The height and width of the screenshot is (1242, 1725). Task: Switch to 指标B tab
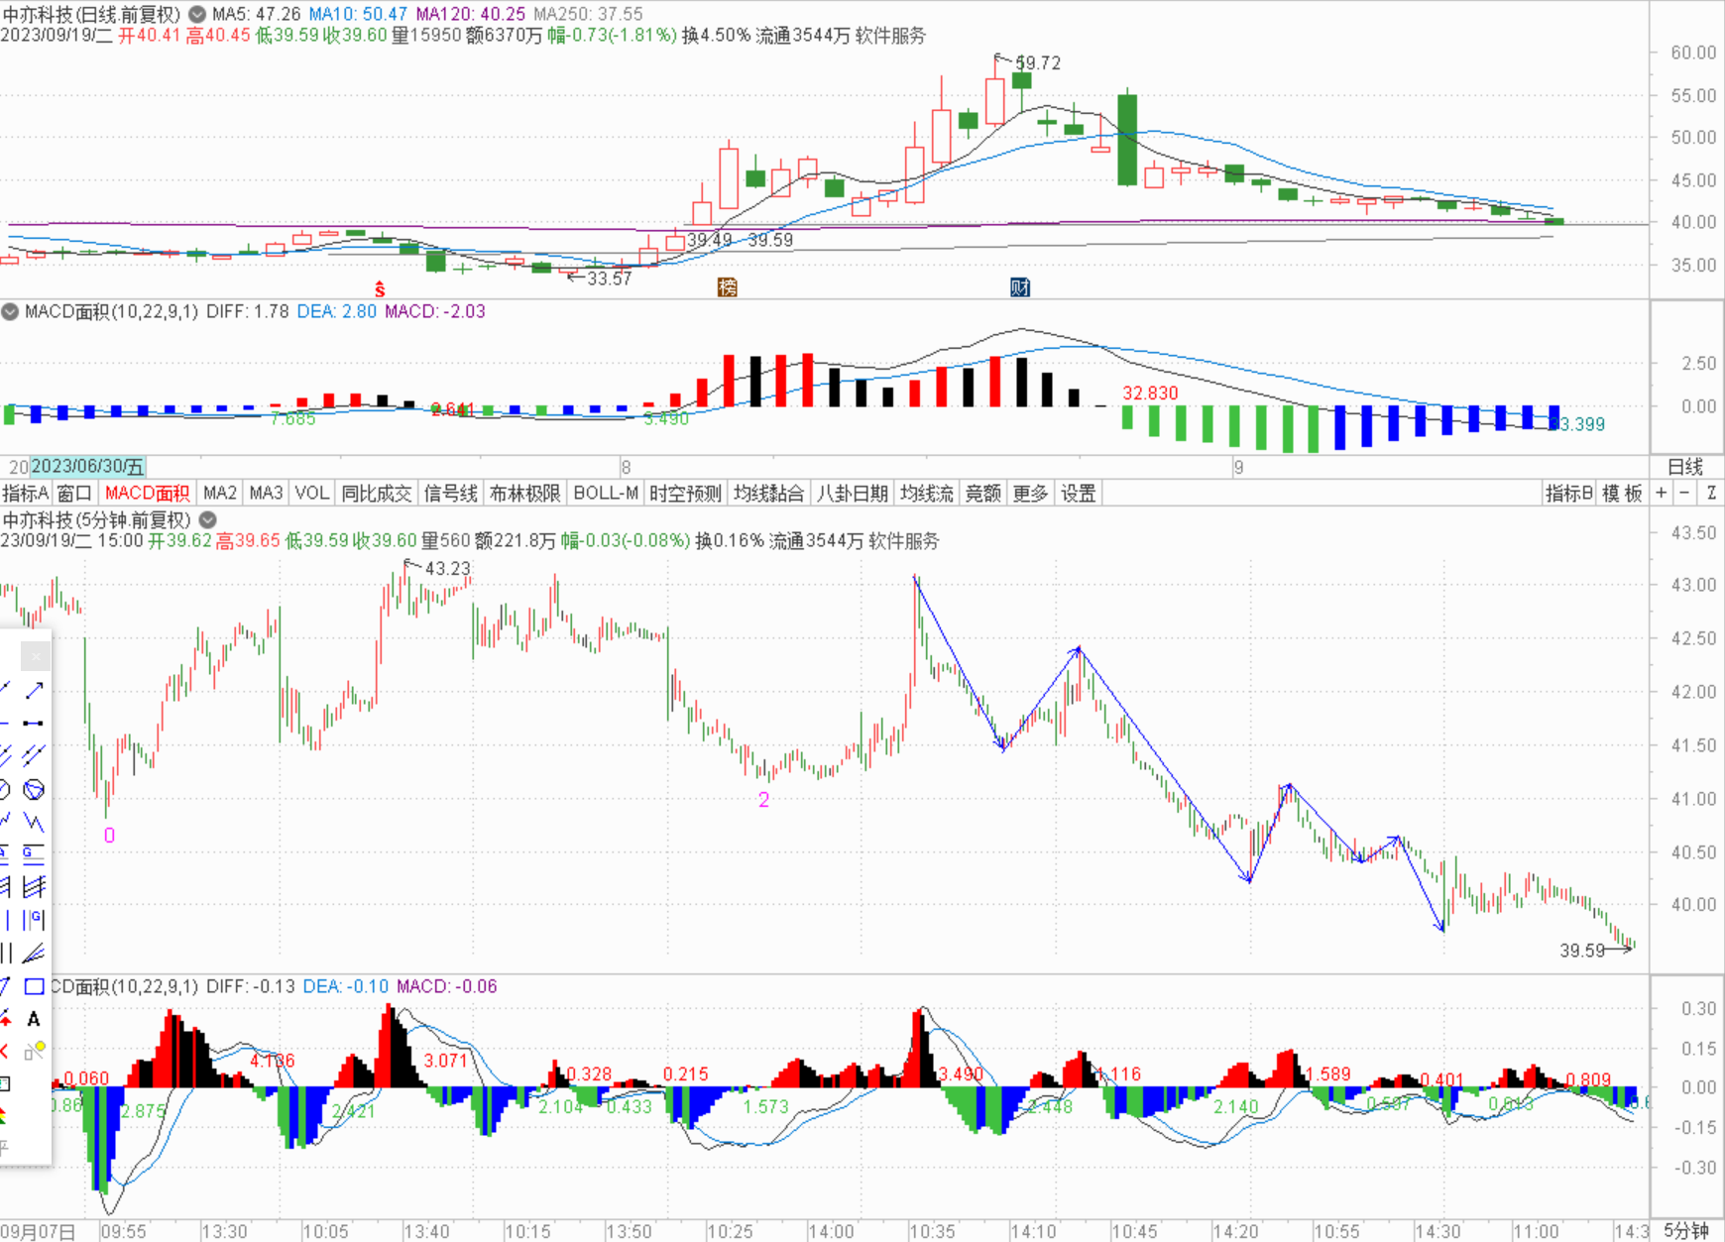(x=1569, y=493)
